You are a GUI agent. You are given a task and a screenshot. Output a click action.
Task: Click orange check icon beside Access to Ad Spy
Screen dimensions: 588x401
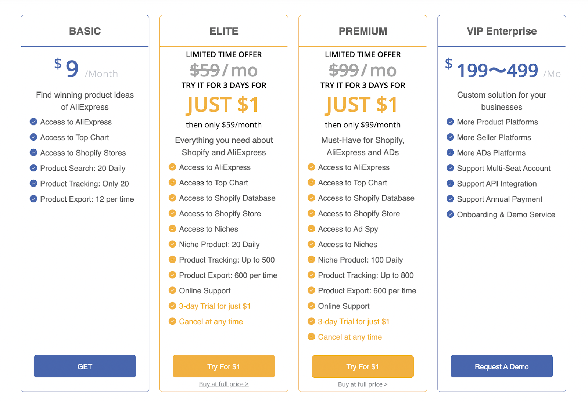pyautogui.click(x=311, y=229)
